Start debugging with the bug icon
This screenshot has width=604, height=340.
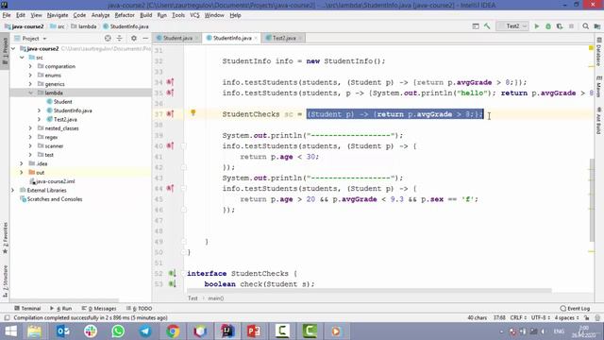(x=548, y=26)
